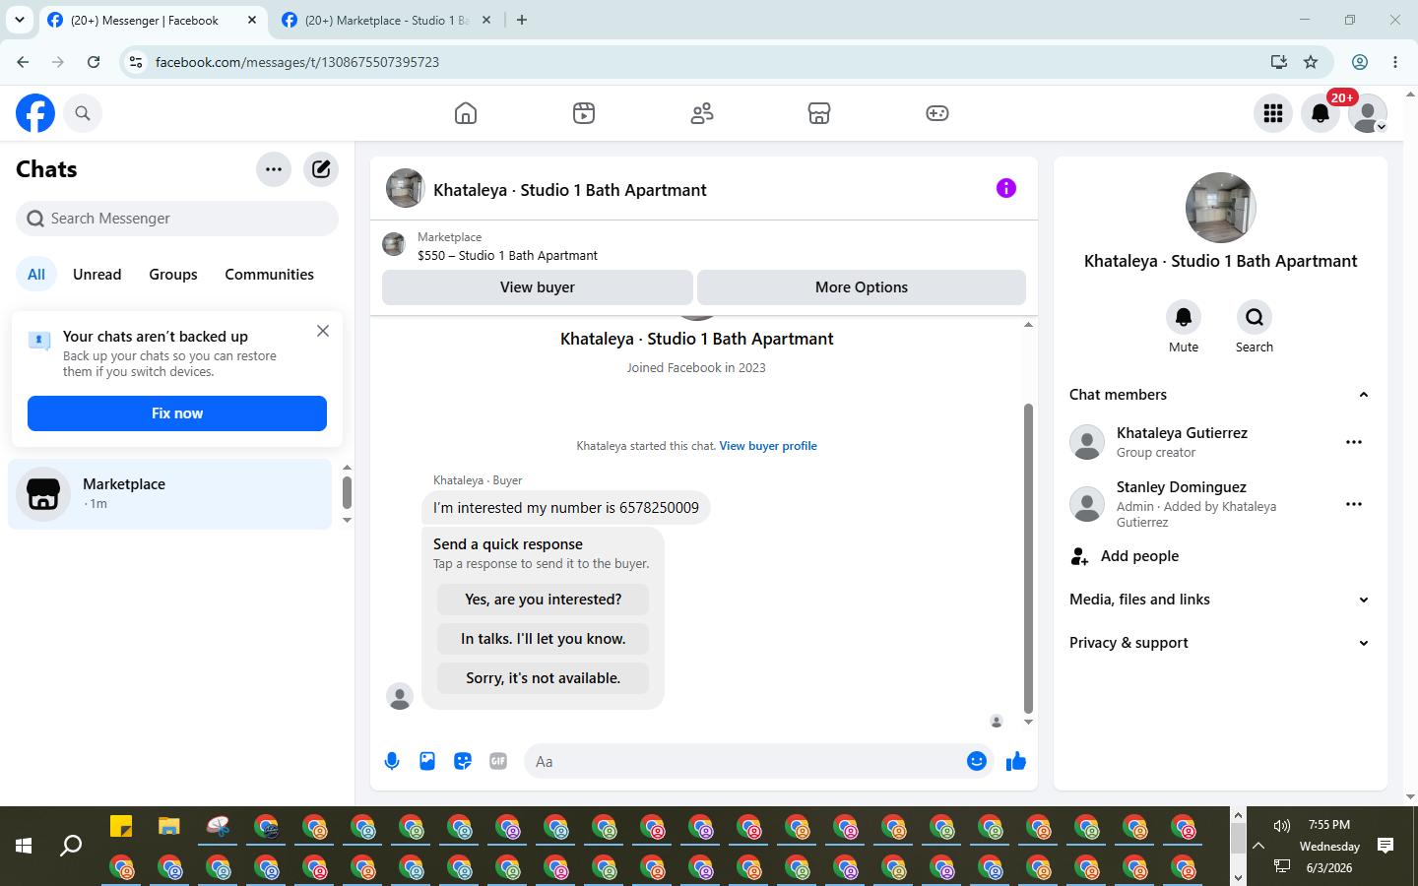Click the large apartment photo in right panel
Image resolution: width=1418 pixels, height=886 pixels.
point(1221,208)
